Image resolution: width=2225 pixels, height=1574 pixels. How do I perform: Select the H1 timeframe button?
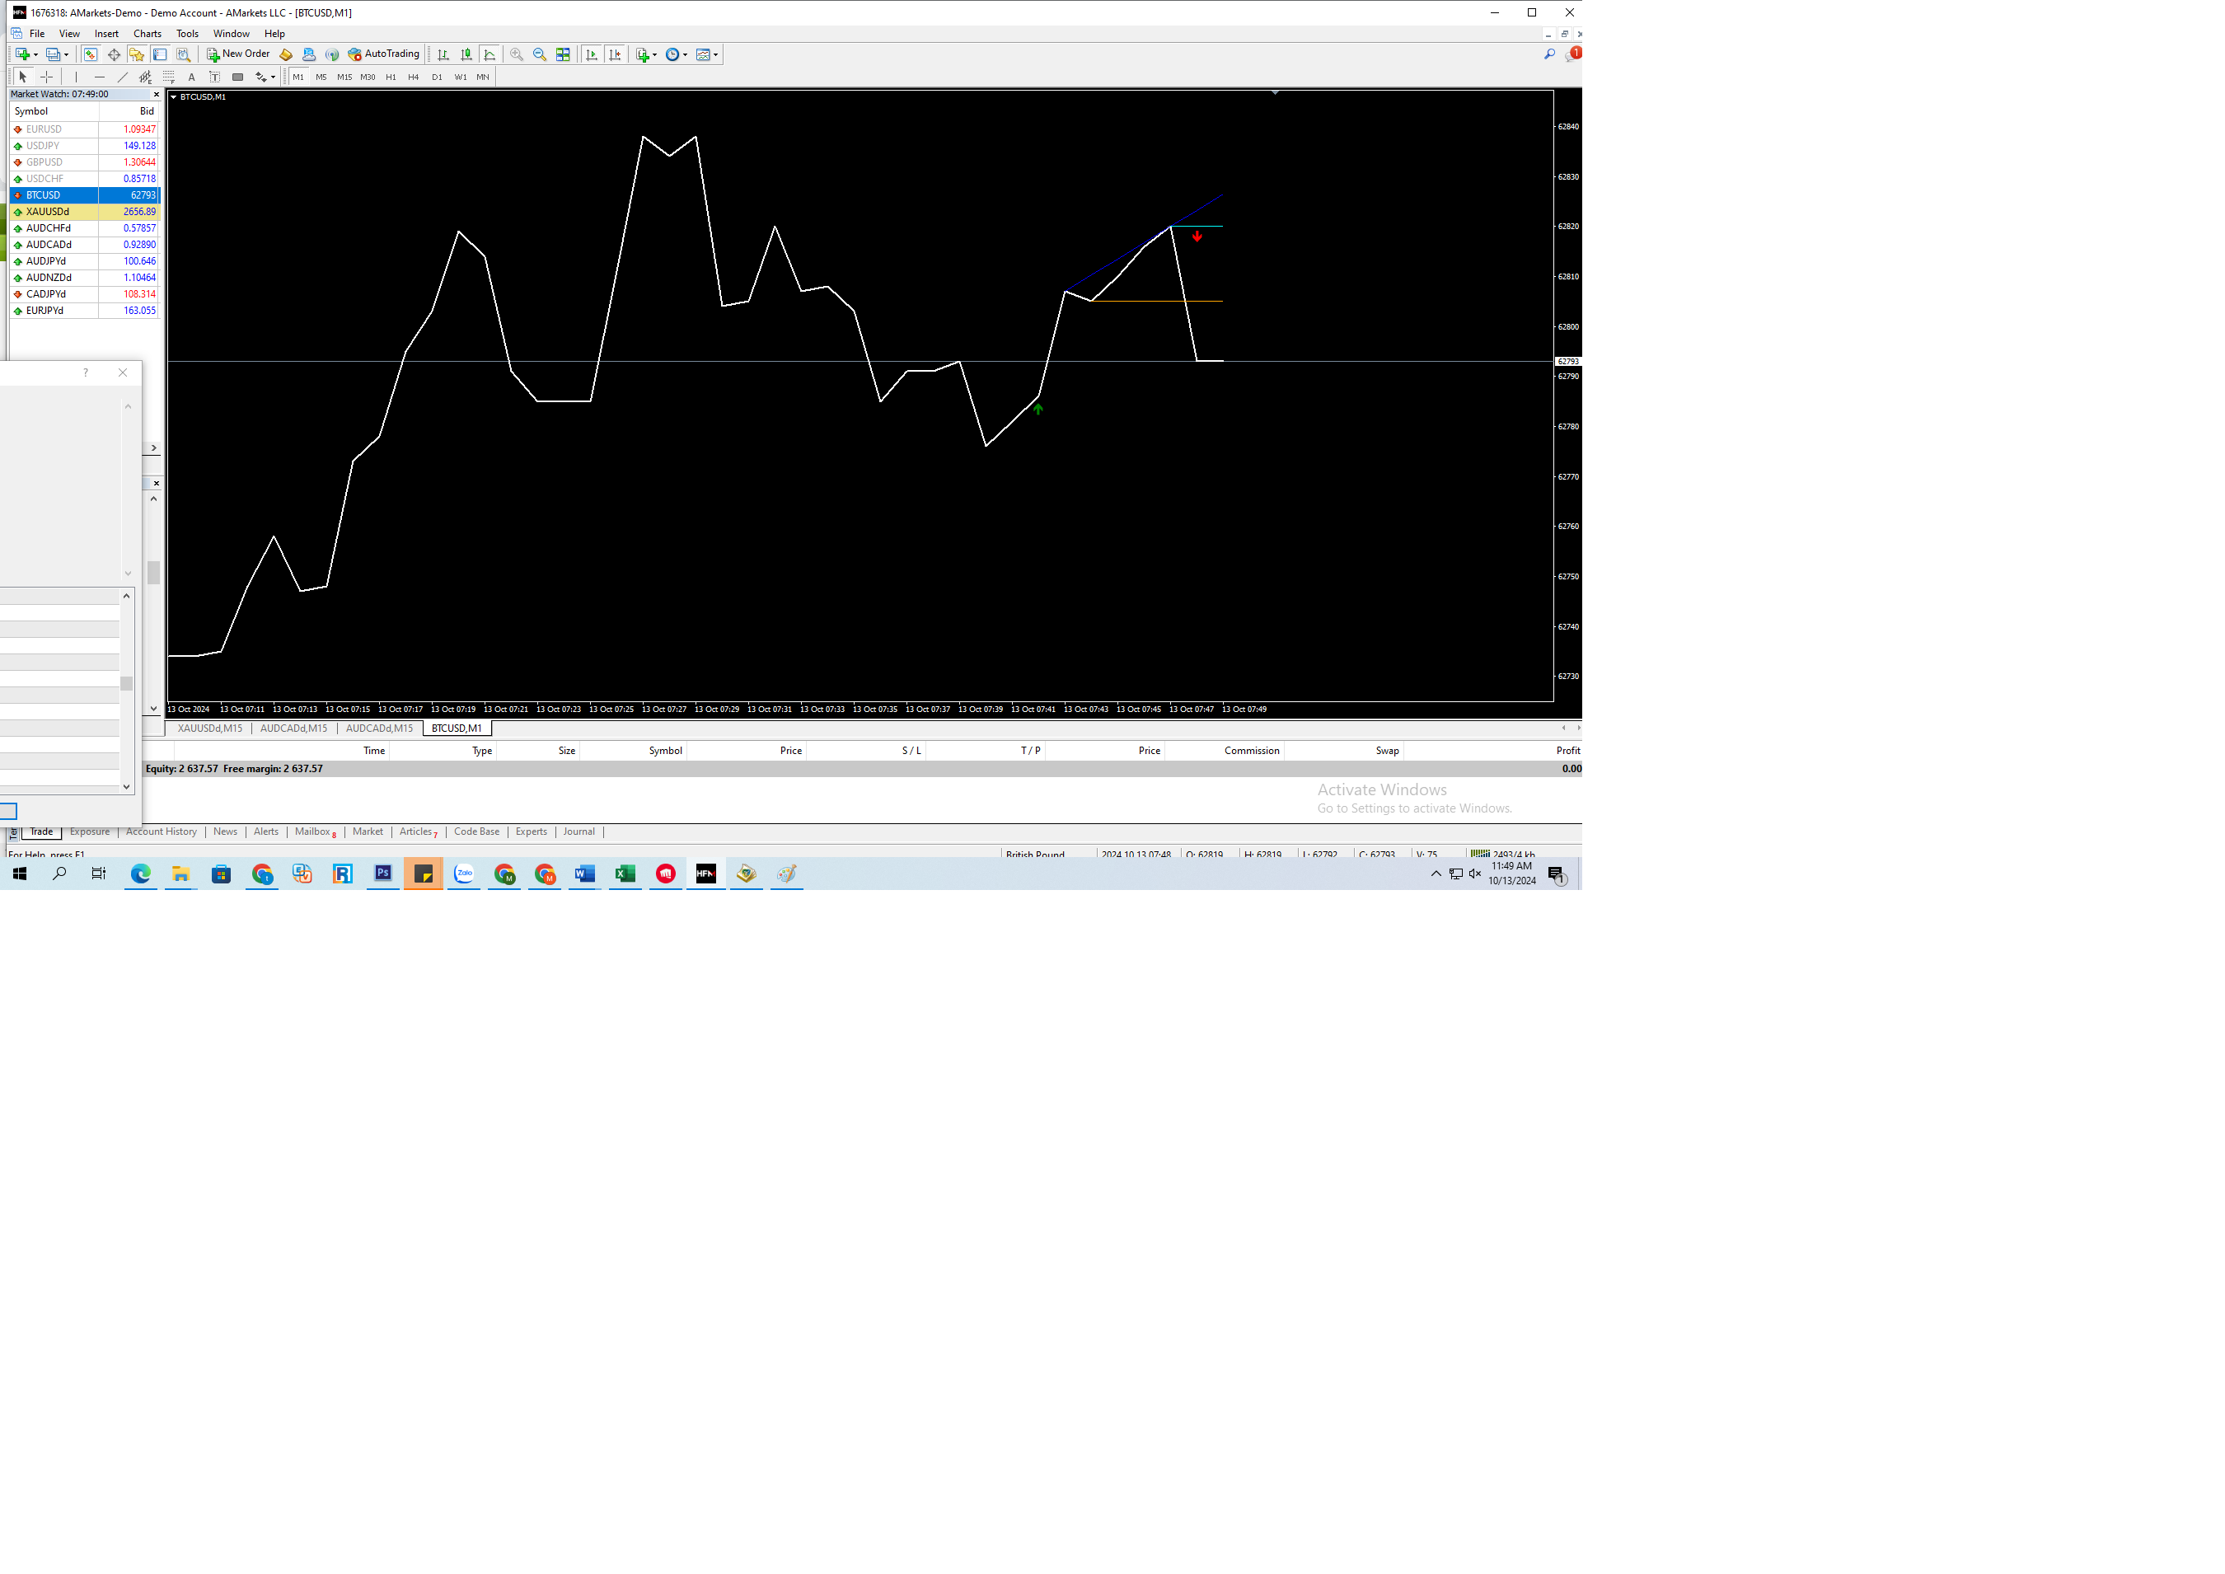click(391, 77)
